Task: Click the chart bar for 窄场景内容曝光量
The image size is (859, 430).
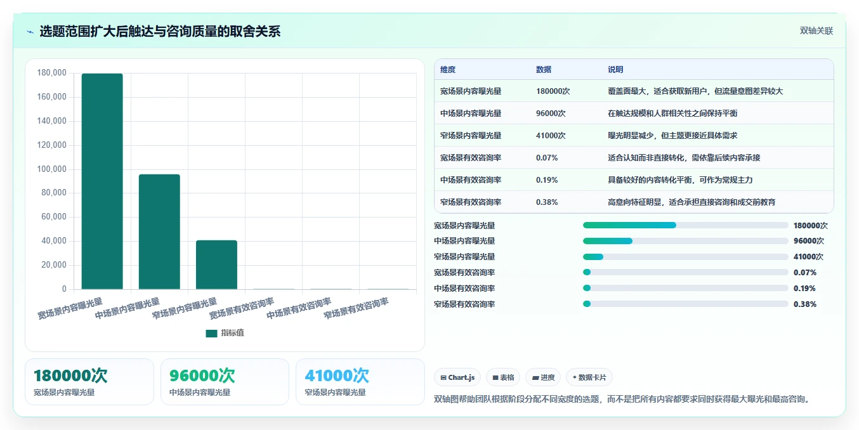Action: tap(216, 264)
